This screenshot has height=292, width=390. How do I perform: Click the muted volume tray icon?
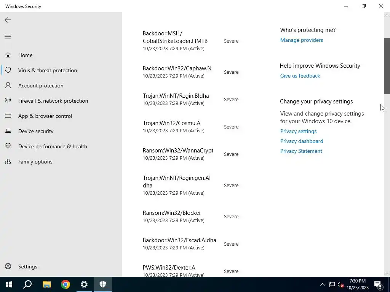coord(340,284)
